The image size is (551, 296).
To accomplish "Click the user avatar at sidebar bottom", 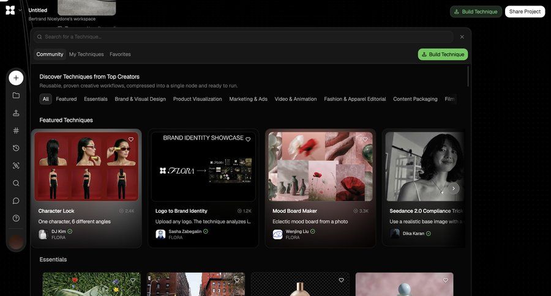I will tap(16, 242).
